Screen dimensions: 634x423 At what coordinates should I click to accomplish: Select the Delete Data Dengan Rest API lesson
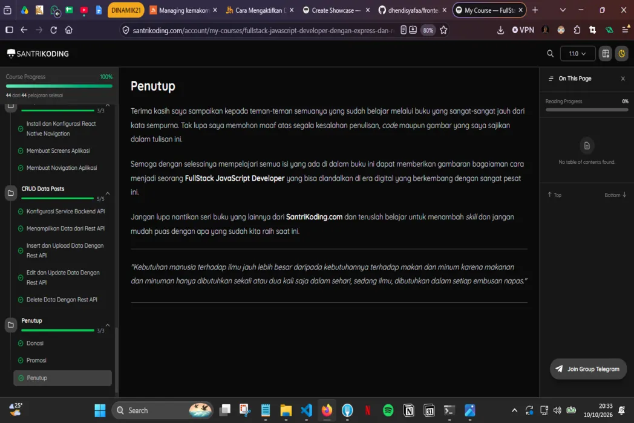(62, 299)
